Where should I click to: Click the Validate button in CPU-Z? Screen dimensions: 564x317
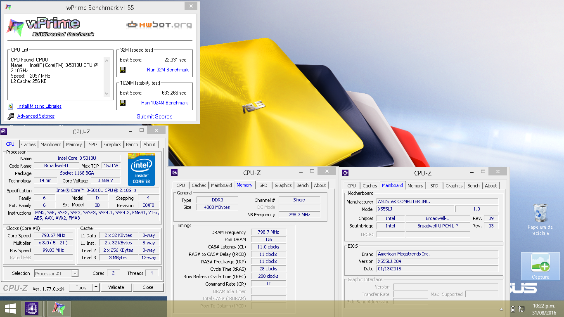[x=116, y=287]
